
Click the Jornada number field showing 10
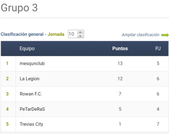pyautogui.click(x=73, y=34)
